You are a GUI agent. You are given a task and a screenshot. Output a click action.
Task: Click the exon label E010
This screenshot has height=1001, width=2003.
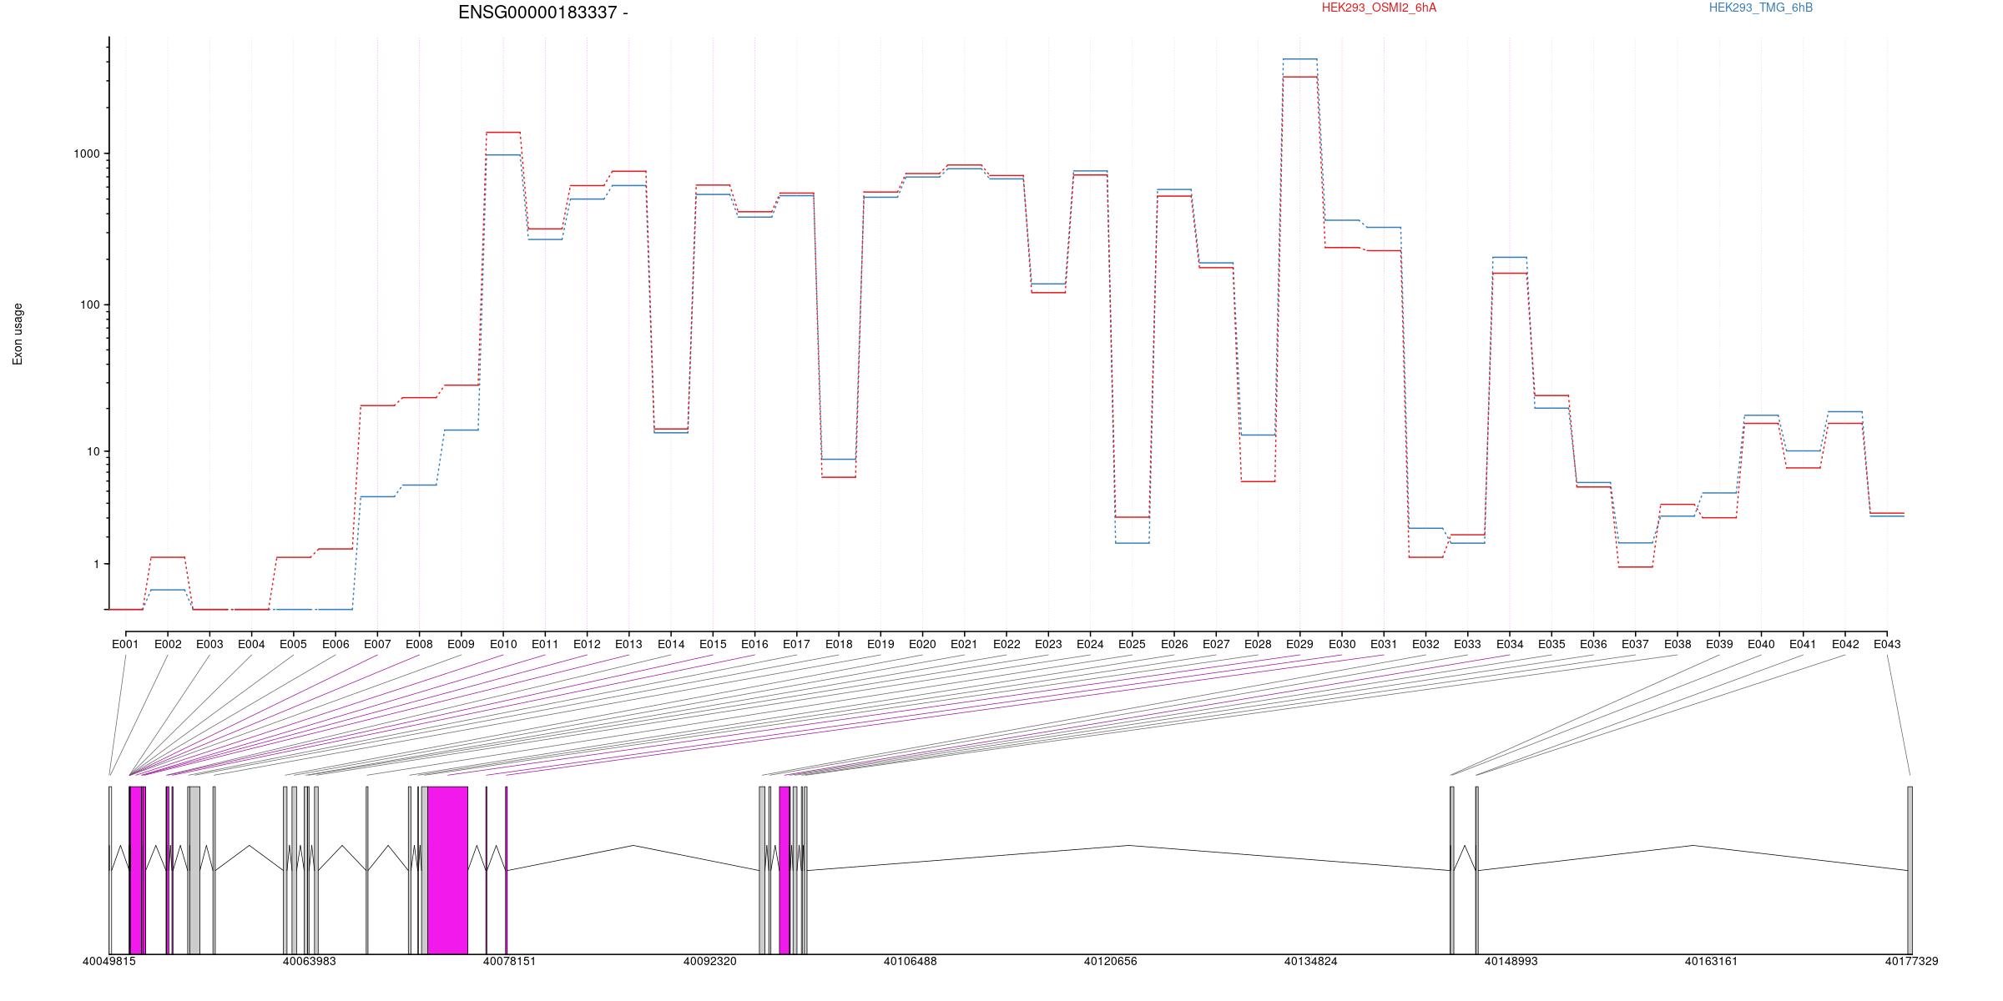tap(503, 644)
